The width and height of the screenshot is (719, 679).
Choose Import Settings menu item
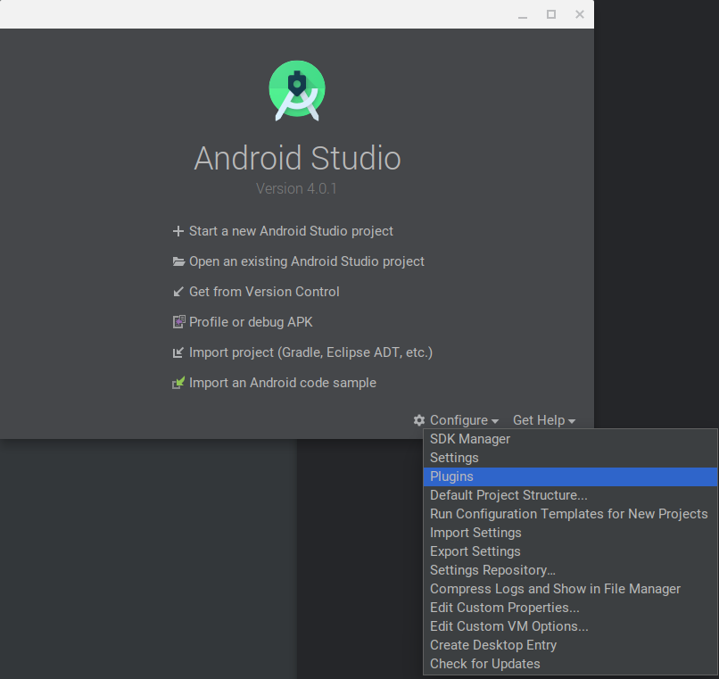point(570,533)
